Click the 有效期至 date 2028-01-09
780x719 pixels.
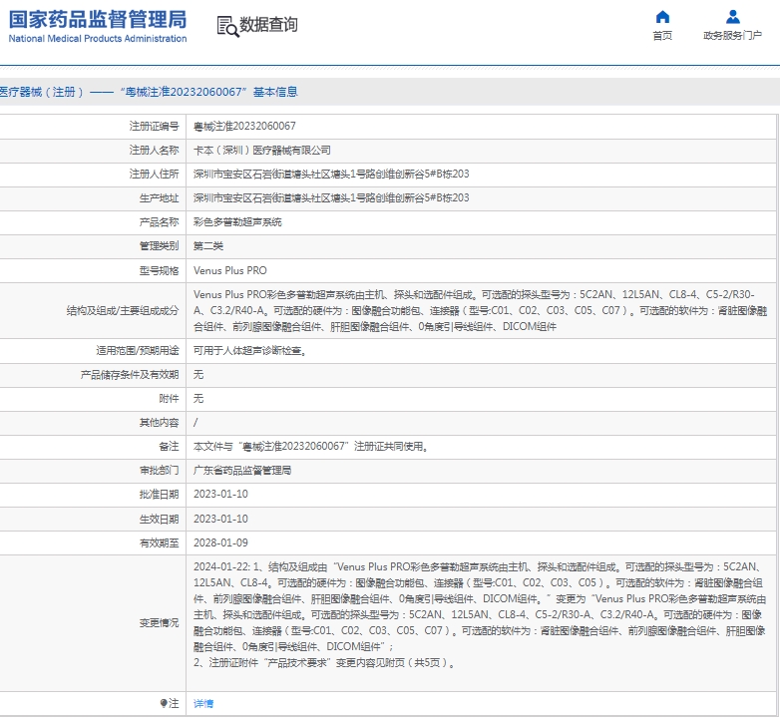click(220, 542)
